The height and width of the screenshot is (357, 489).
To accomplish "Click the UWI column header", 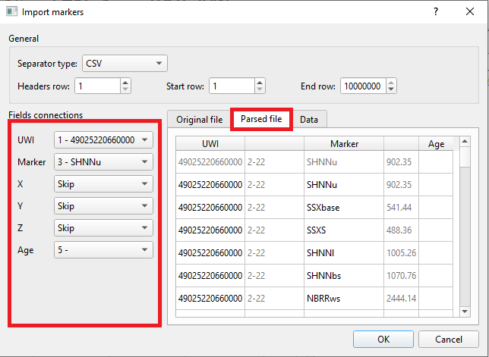I will (210, 144).
